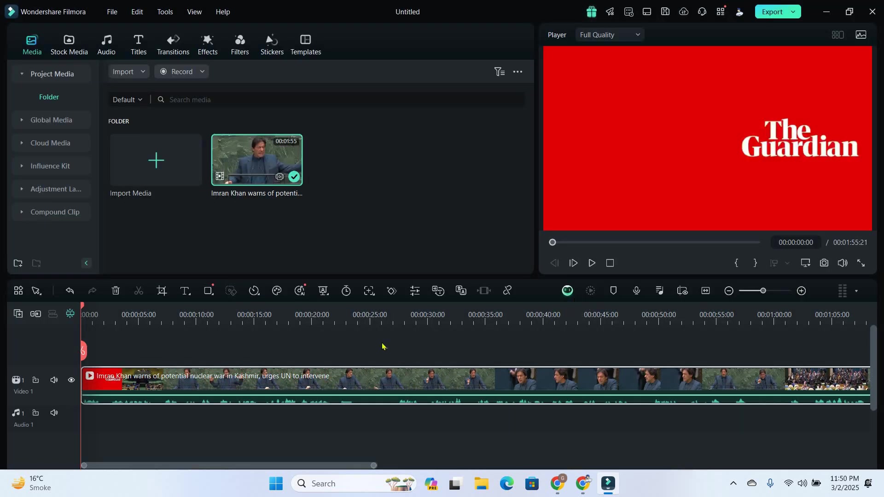This screenshot has height=497, width=884.
Task: Open the View menu
Action: pos(194,12)
